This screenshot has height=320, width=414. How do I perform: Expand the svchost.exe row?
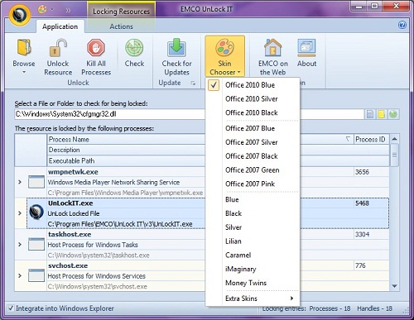pos(20,275)
